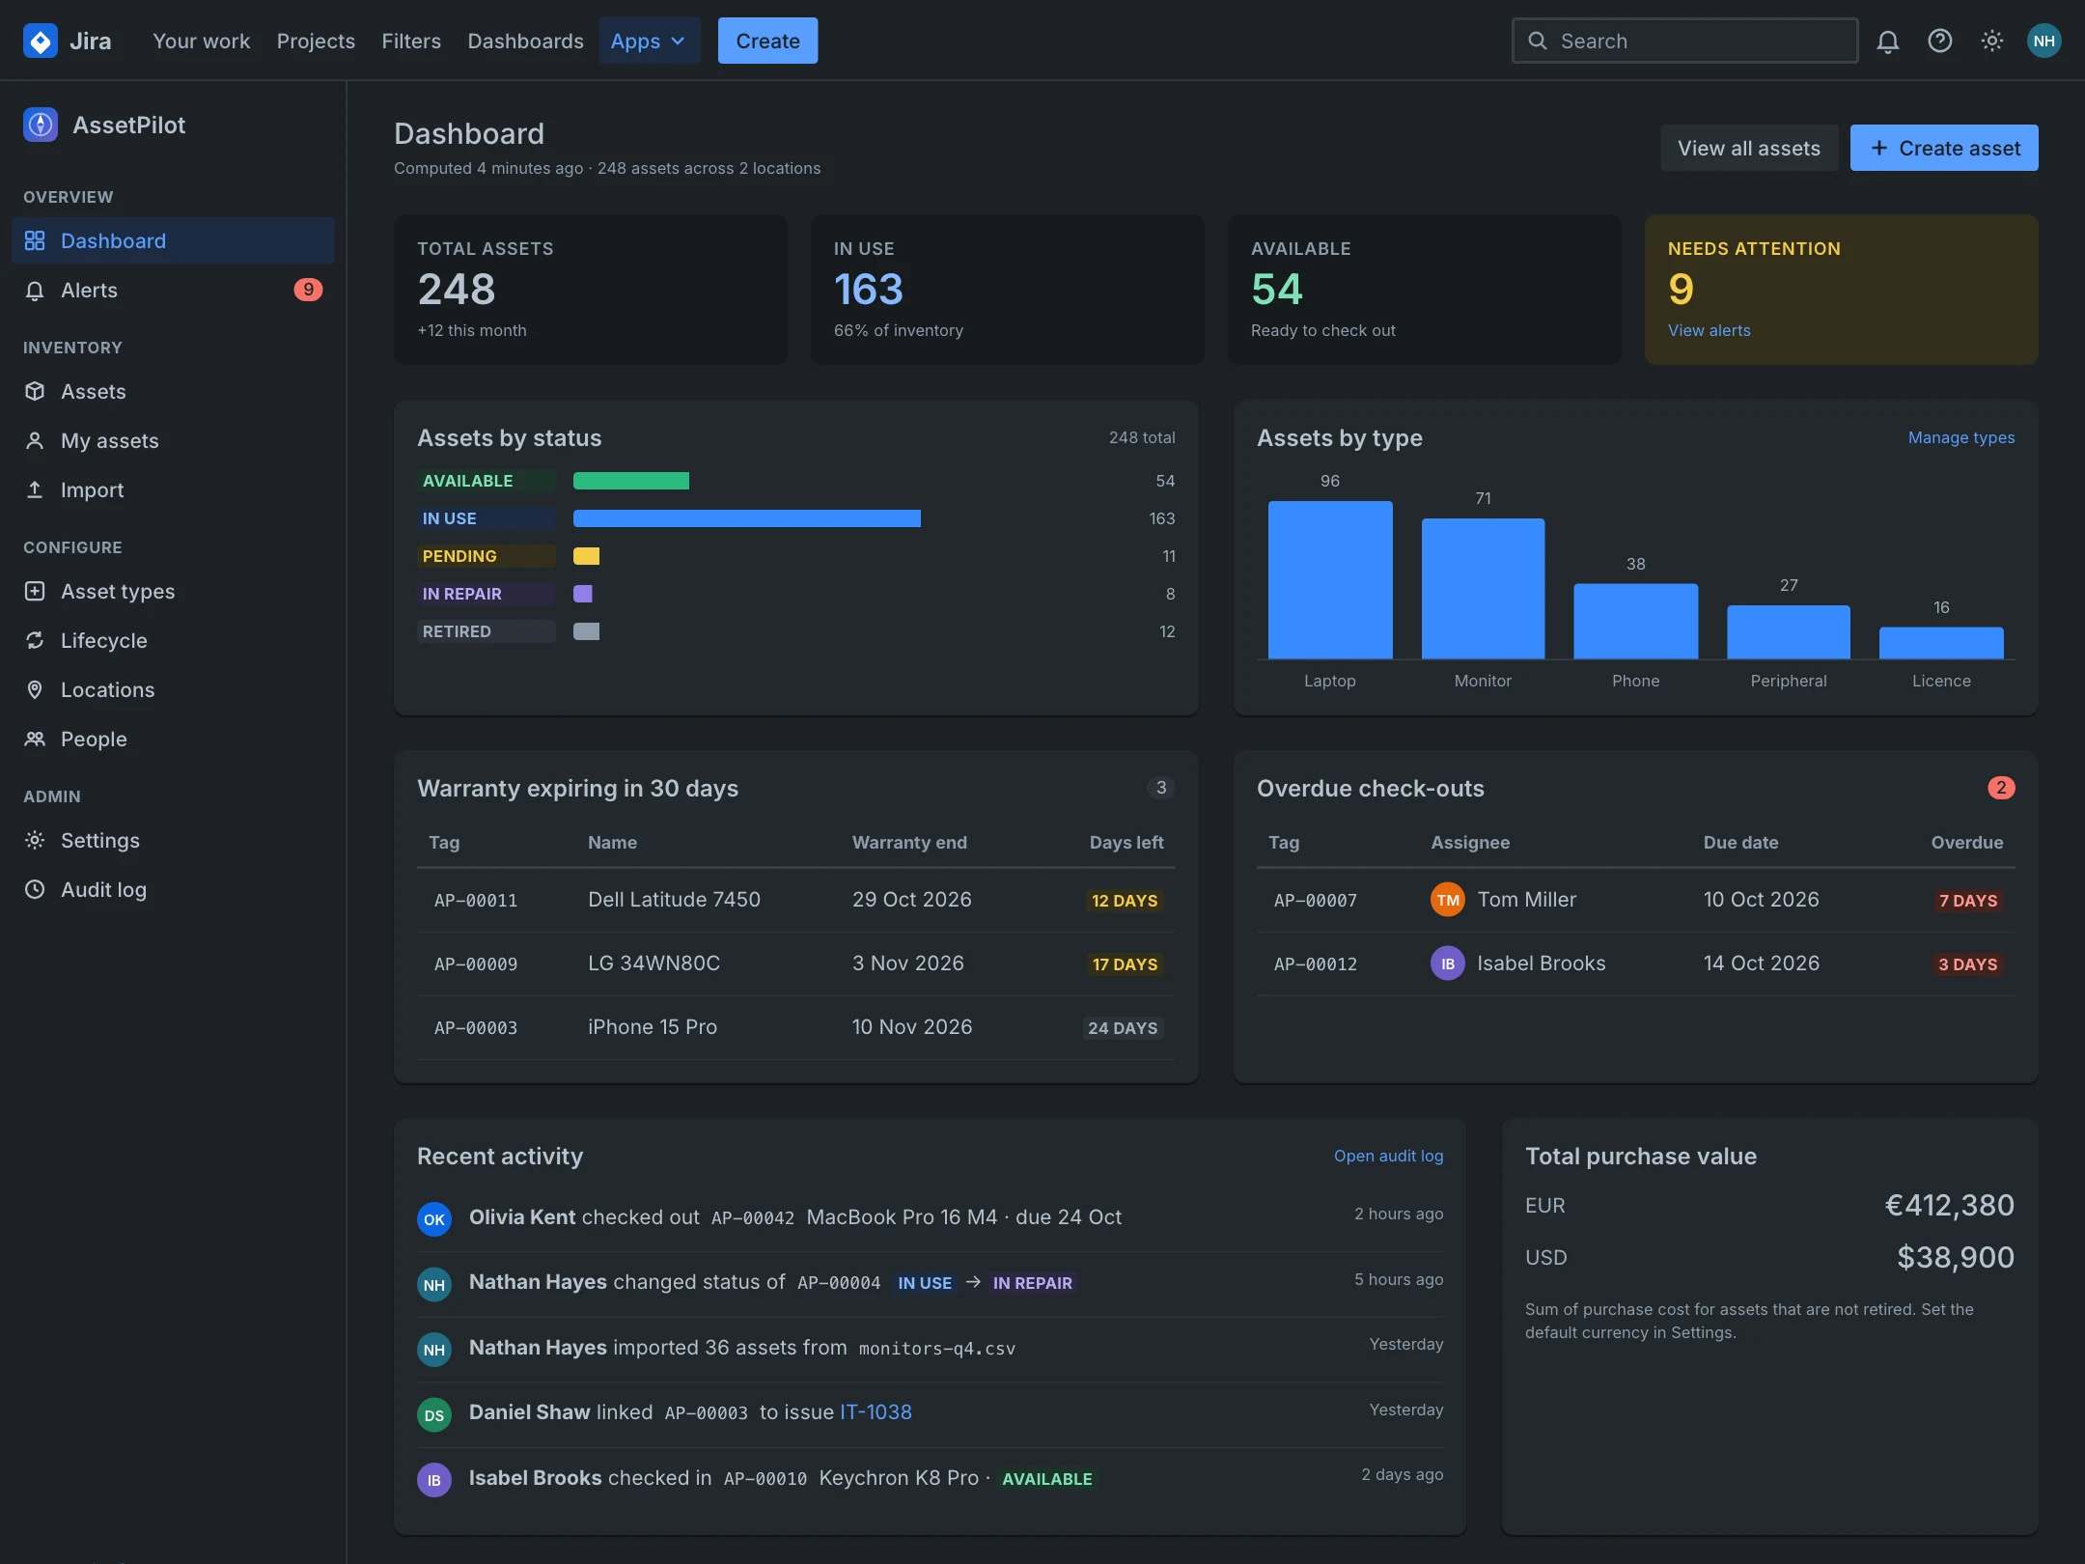
Task: Click the 7 DAYS overdue badge
Action: point(1968,900)
